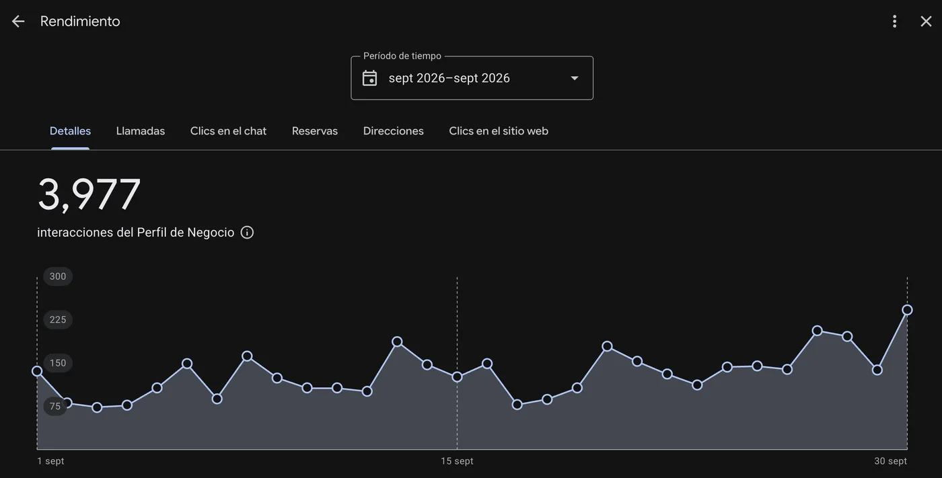Click the 3,977 total interactions number
The image size is (942, 478).
coord(89,195)
